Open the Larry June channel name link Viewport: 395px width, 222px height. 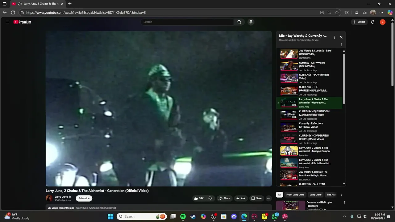pyautogui.click(x=61, y=197)
